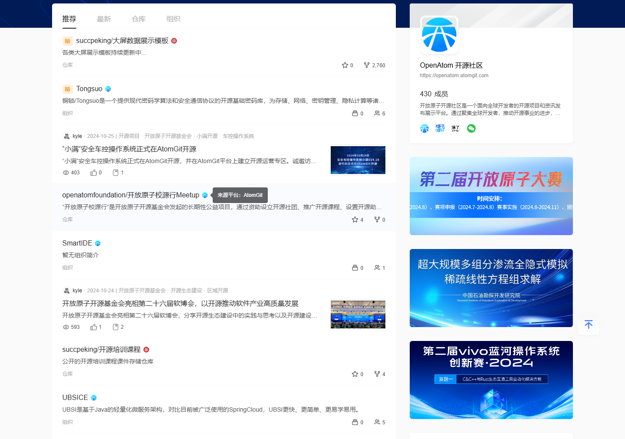625x439 pixels.
Task: Click the 区域开源 tag
Action: tap(217, 291)
